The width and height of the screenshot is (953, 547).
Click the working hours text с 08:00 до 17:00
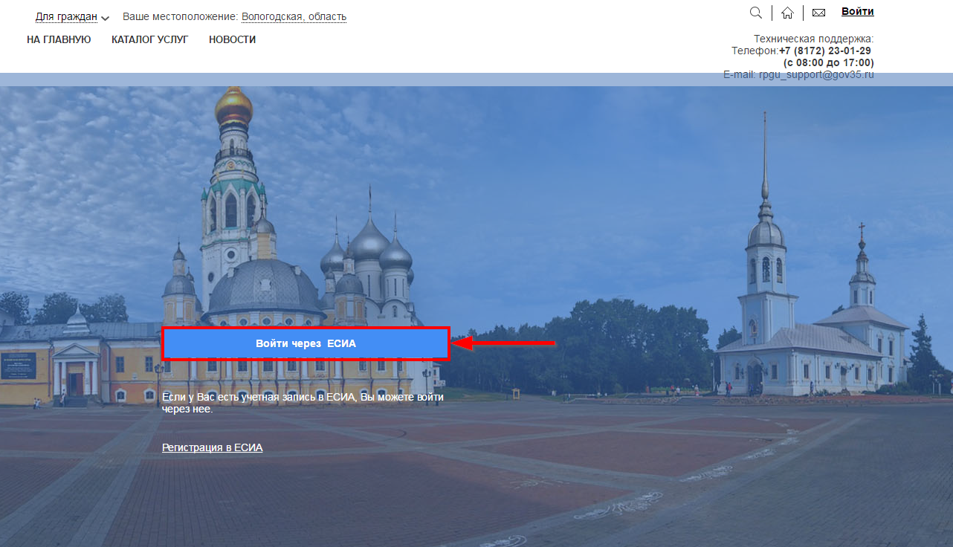pos(828,62)
